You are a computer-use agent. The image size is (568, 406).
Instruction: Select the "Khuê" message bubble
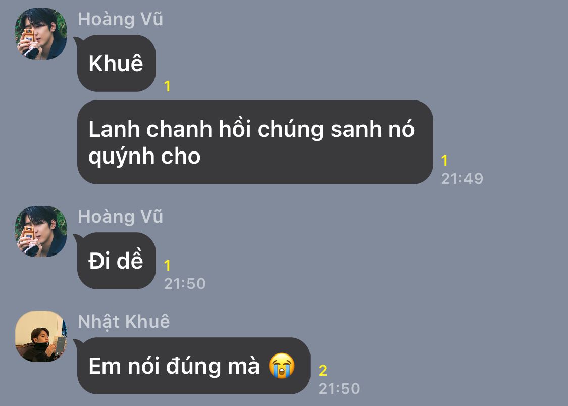116,64
